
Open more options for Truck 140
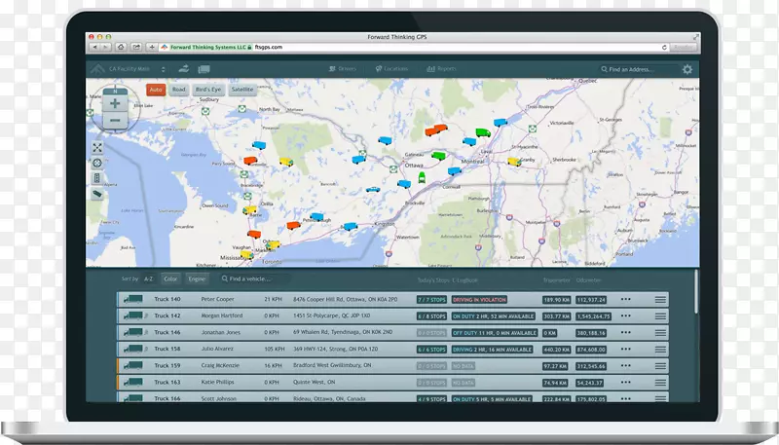pyautogui.click(x=626, y=300)
